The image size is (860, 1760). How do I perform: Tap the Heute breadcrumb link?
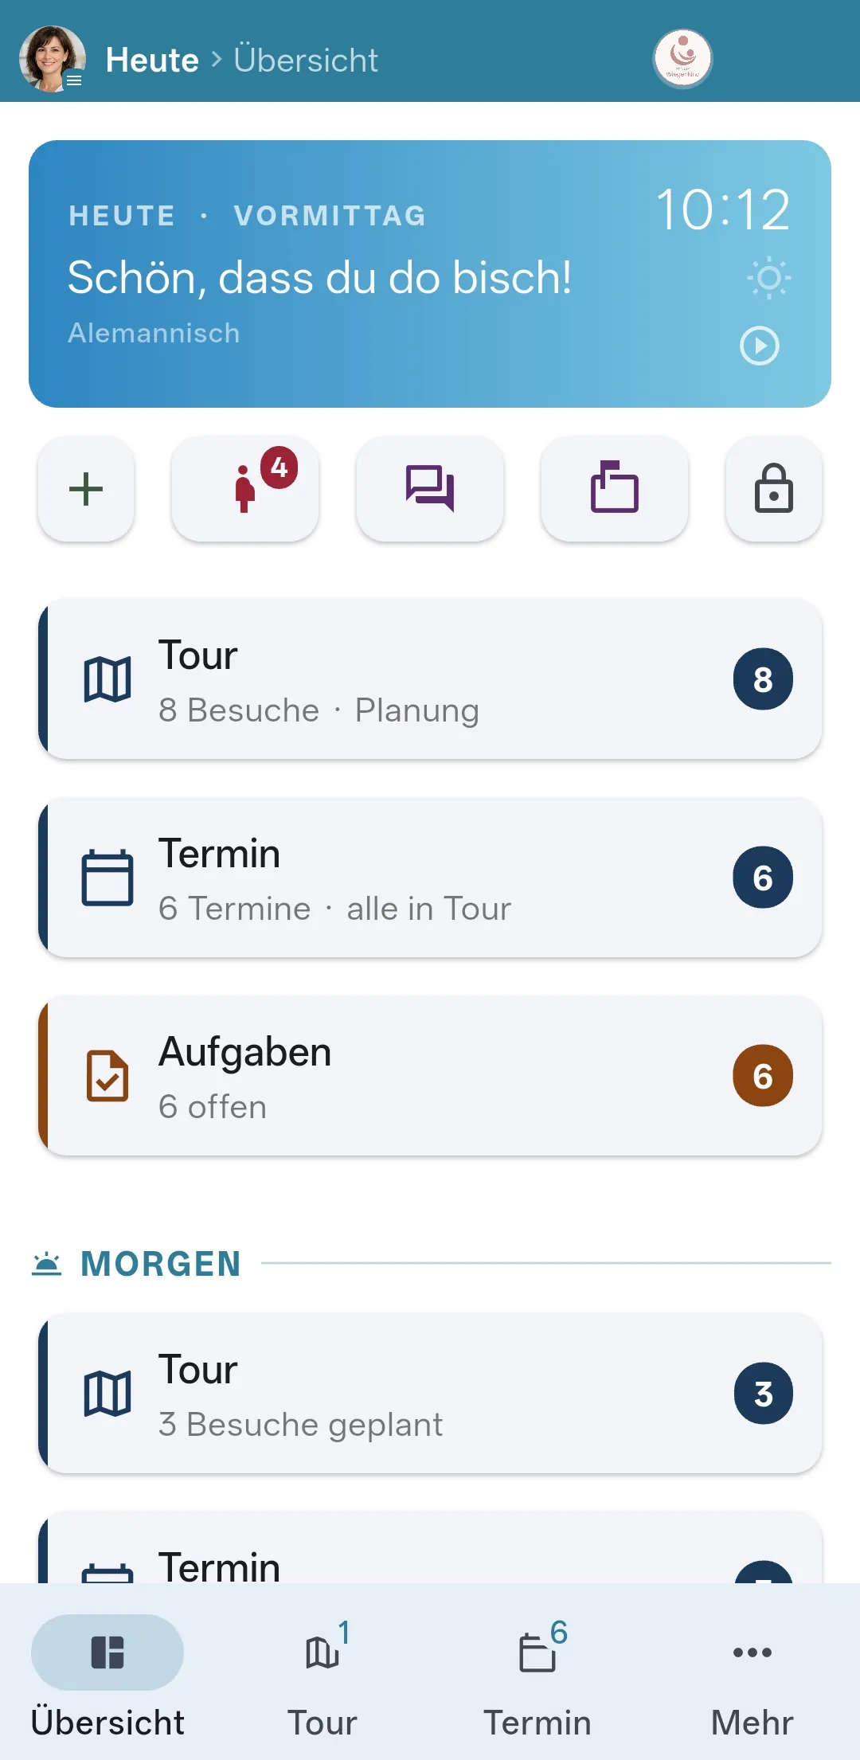click(x=152, y=60)
